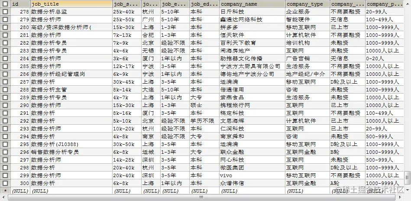
Task: Click the truncated company_p... column header
Action: (x=385, y=4)
